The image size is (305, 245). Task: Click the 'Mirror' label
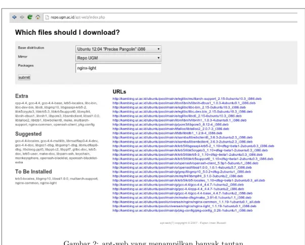(x=23, y=56)
